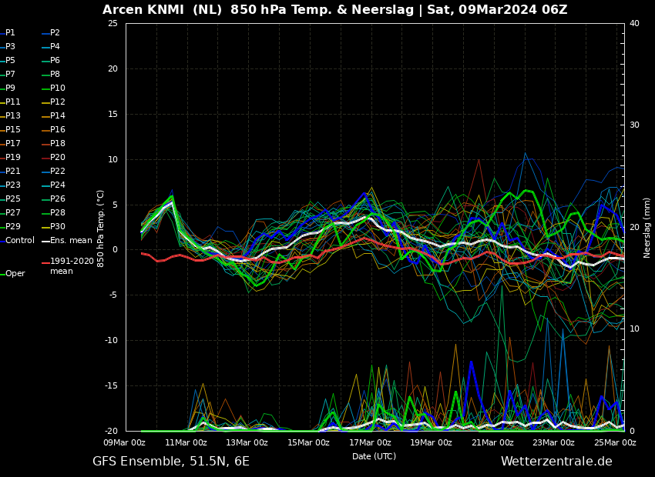
Task: Click the 25Mar 00z date label
Action: coord(615,443)
